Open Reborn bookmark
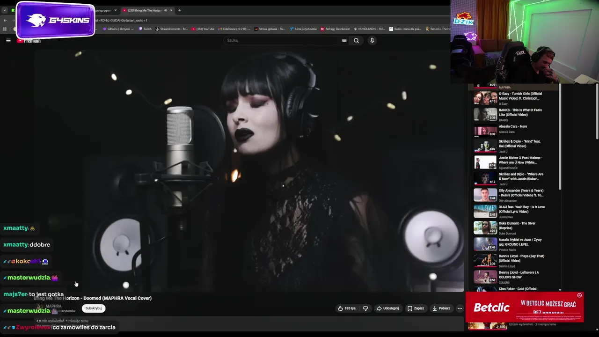 point(438,29)
